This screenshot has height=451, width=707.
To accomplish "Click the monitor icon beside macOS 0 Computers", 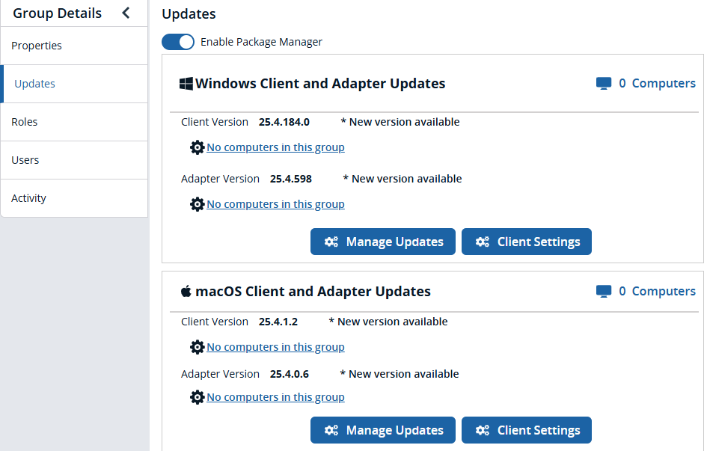I will pos(603,291).
